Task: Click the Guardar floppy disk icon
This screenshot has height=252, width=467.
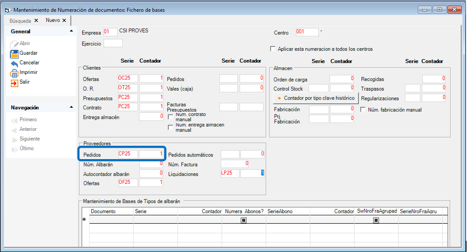Action: [14, 53]
